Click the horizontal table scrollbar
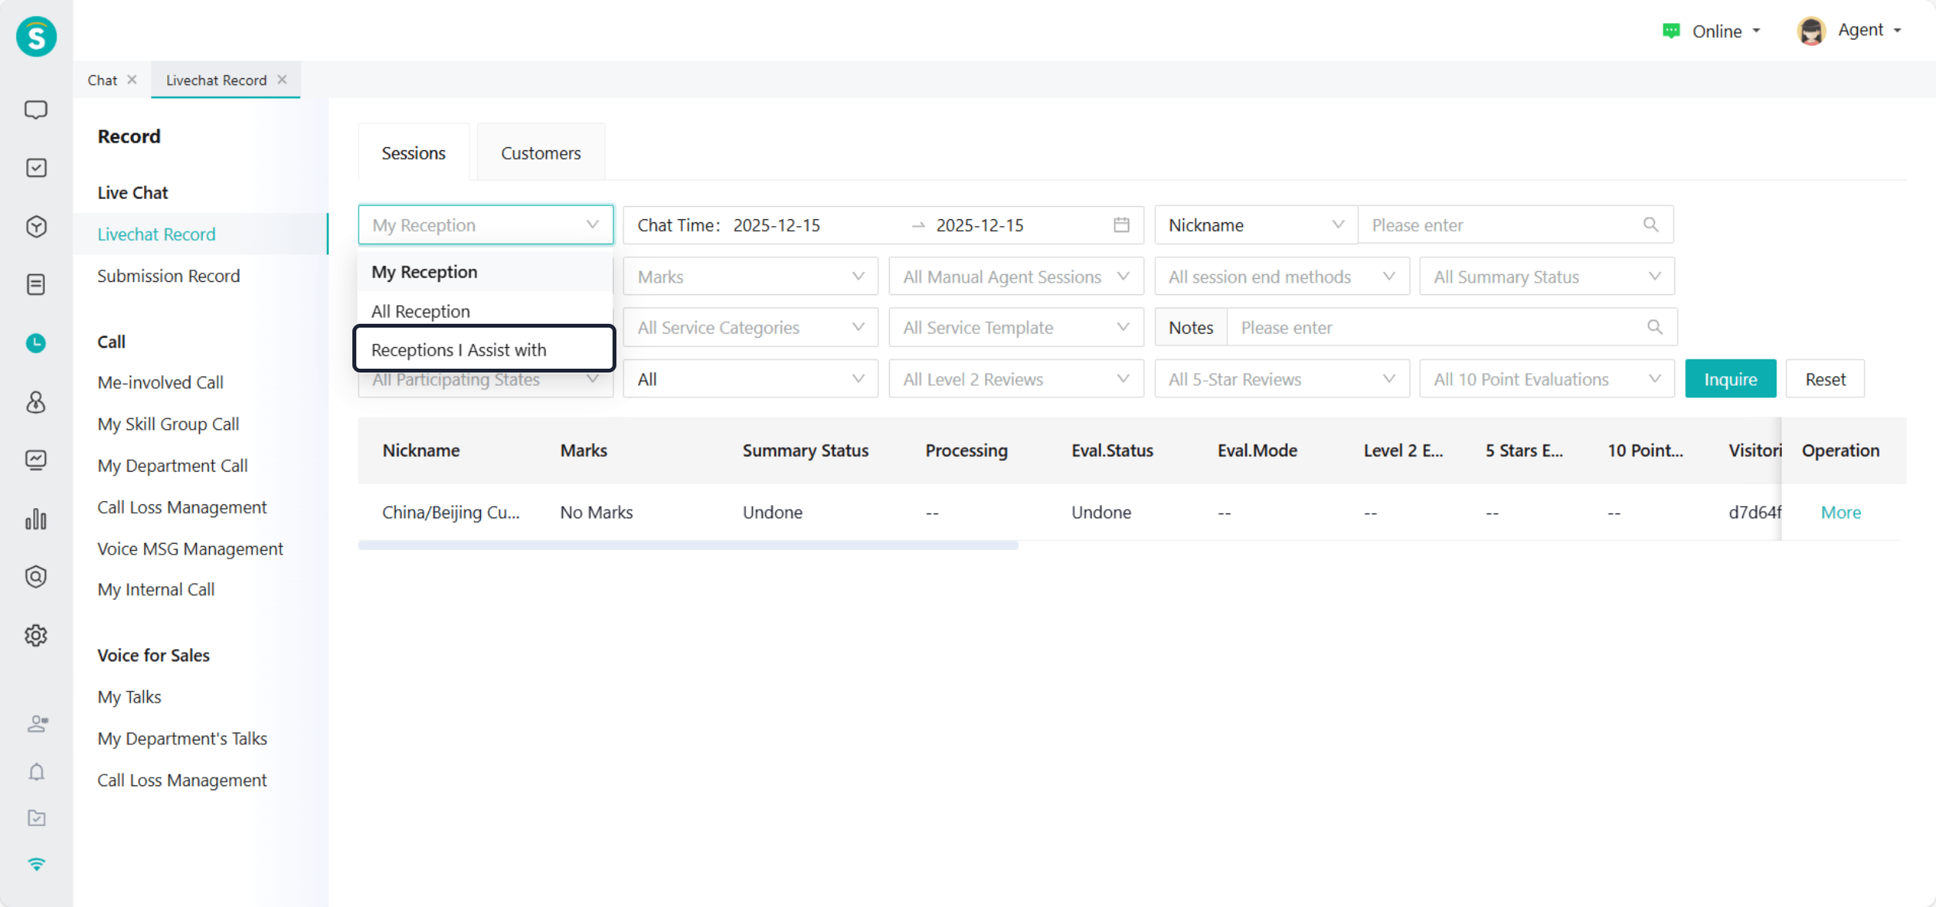Viewport: 1936px width, 907px height. click(688, 545)
